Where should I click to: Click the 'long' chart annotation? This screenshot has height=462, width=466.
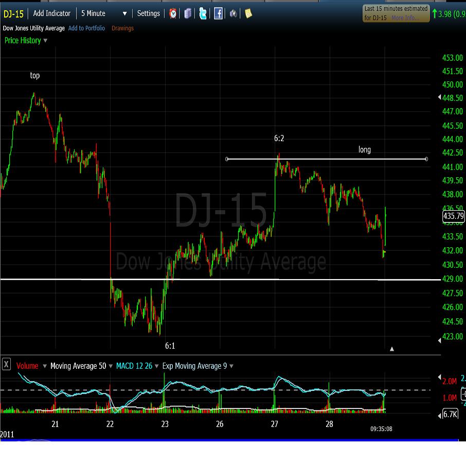click(x=364, y=149)
